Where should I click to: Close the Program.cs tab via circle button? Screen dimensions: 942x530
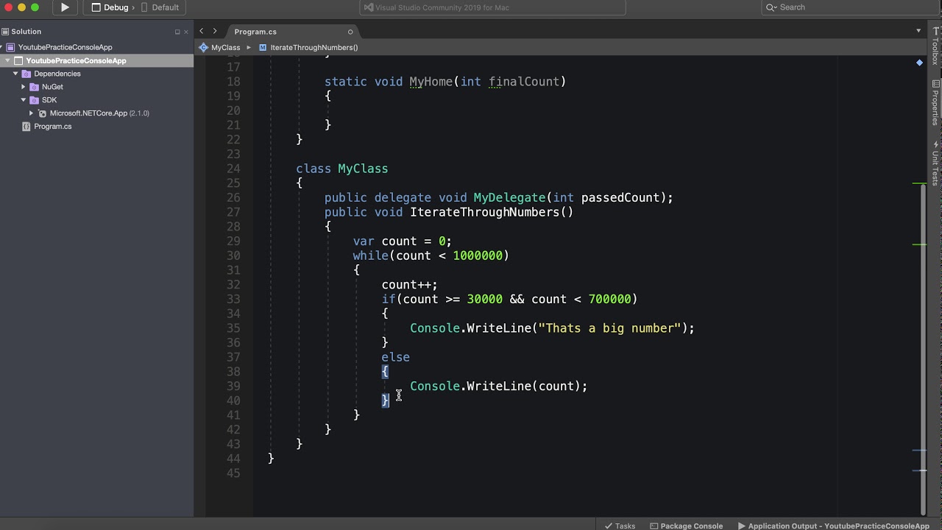coord(350,32)
